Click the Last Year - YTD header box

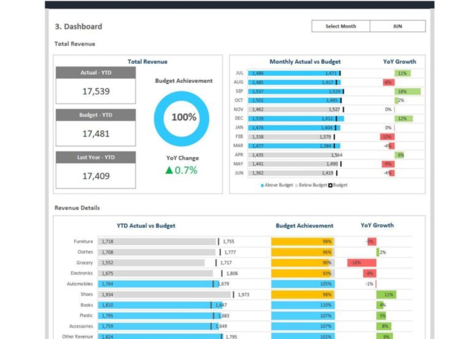[95, 157]
